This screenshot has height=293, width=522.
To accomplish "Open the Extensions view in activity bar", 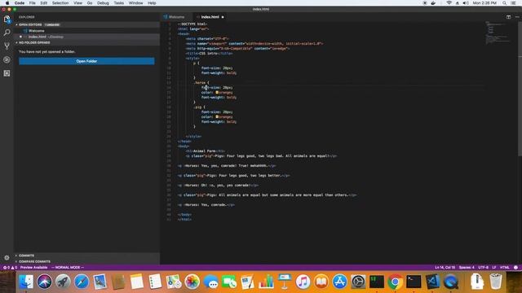I will [x=7, y=73].
